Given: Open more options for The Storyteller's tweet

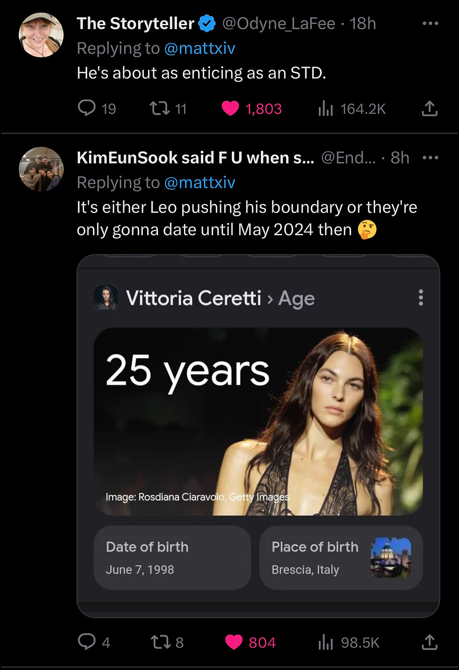Looking at the screenshot, I should [x=430, y=23].
